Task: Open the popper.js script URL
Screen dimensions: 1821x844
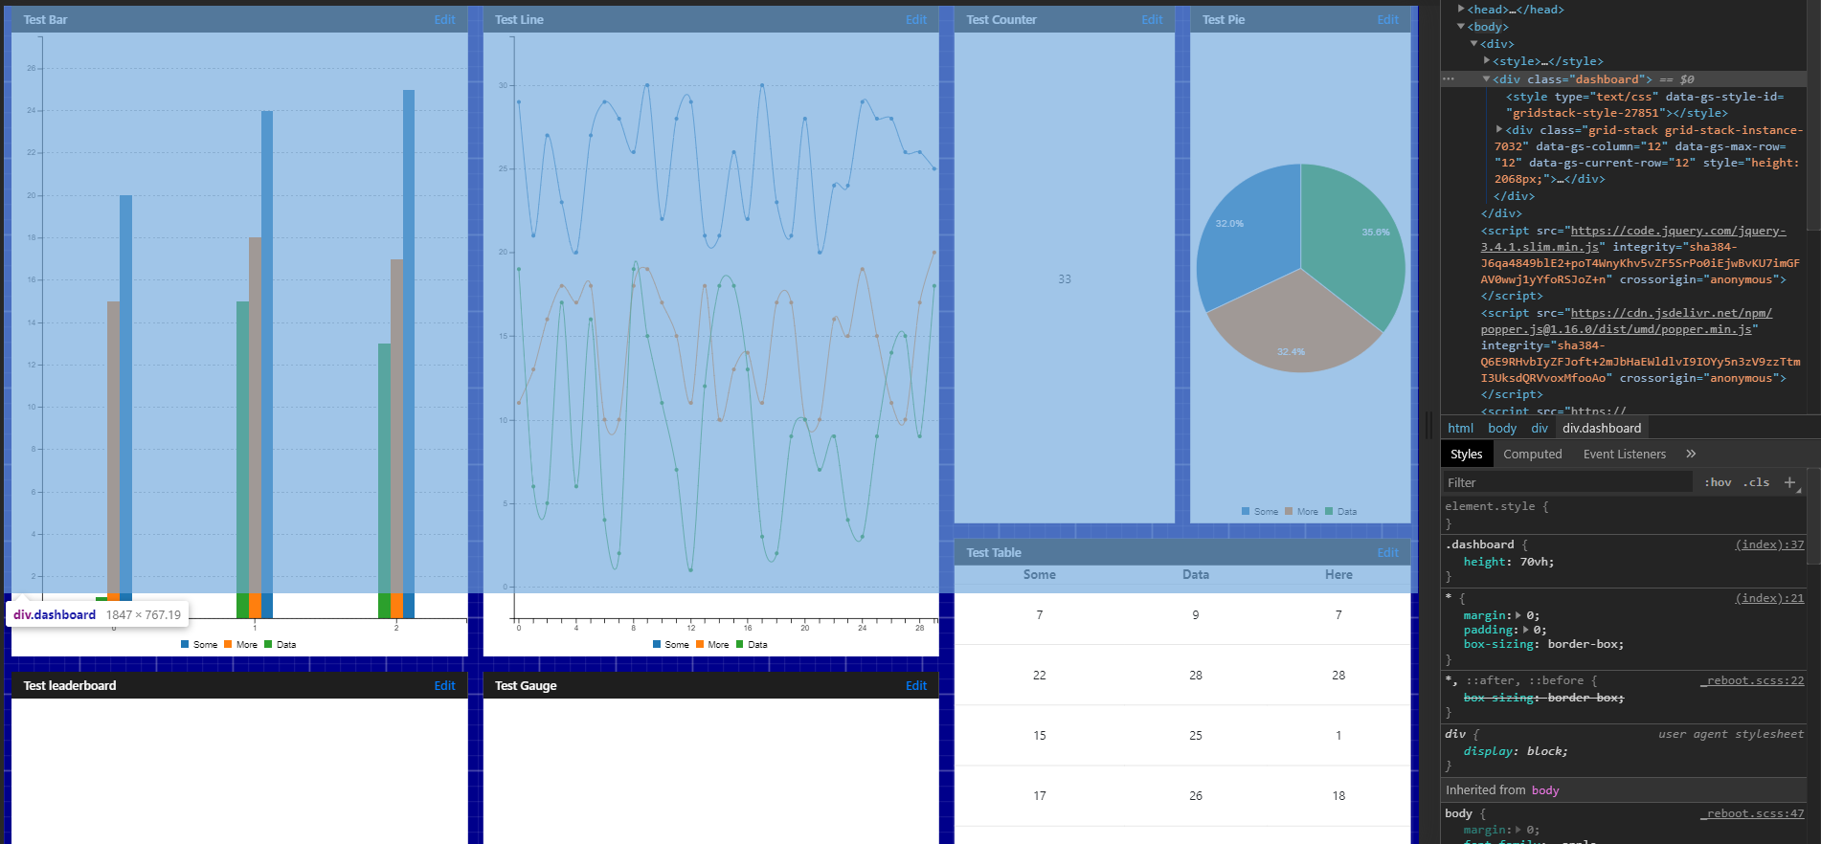Action: tap(1626, 321)
